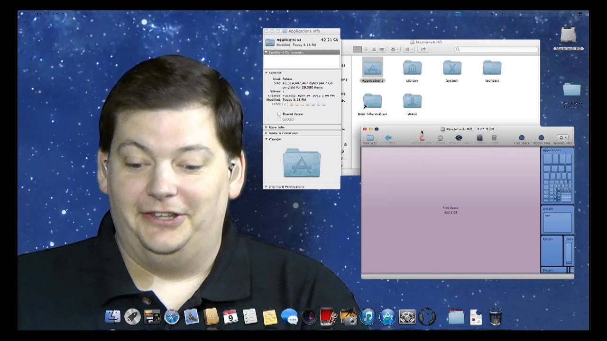This screenshot has height=341, width=607.
Task: Expand the Name & Extension section
Action: 267,133
